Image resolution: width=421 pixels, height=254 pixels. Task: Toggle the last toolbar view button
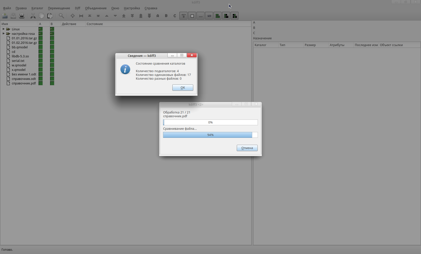tap(235, 16)
